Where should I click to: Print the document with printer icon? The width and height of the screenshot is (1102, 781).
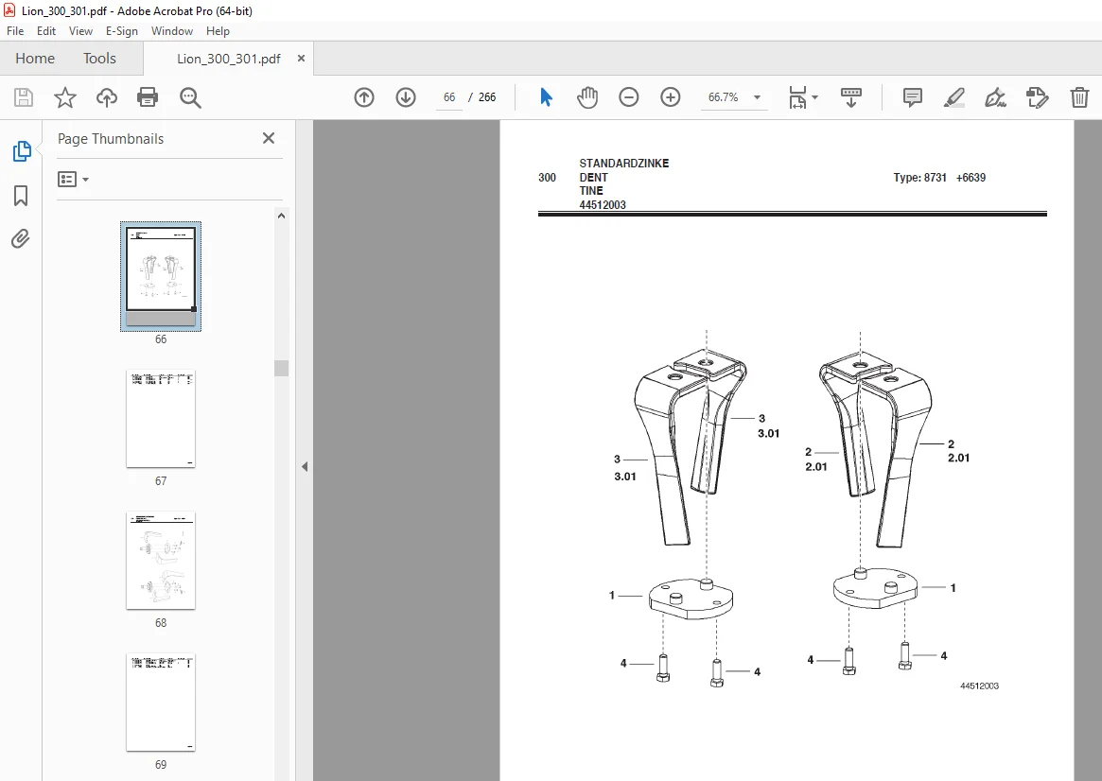pyautogui.click(x=148, y=97)
